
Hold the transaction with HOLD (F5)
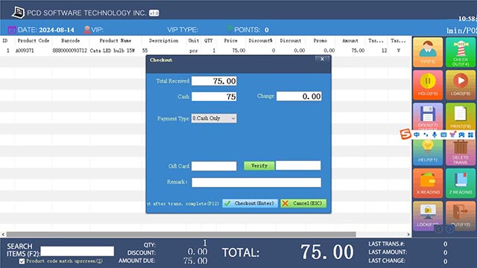[428, 85]
